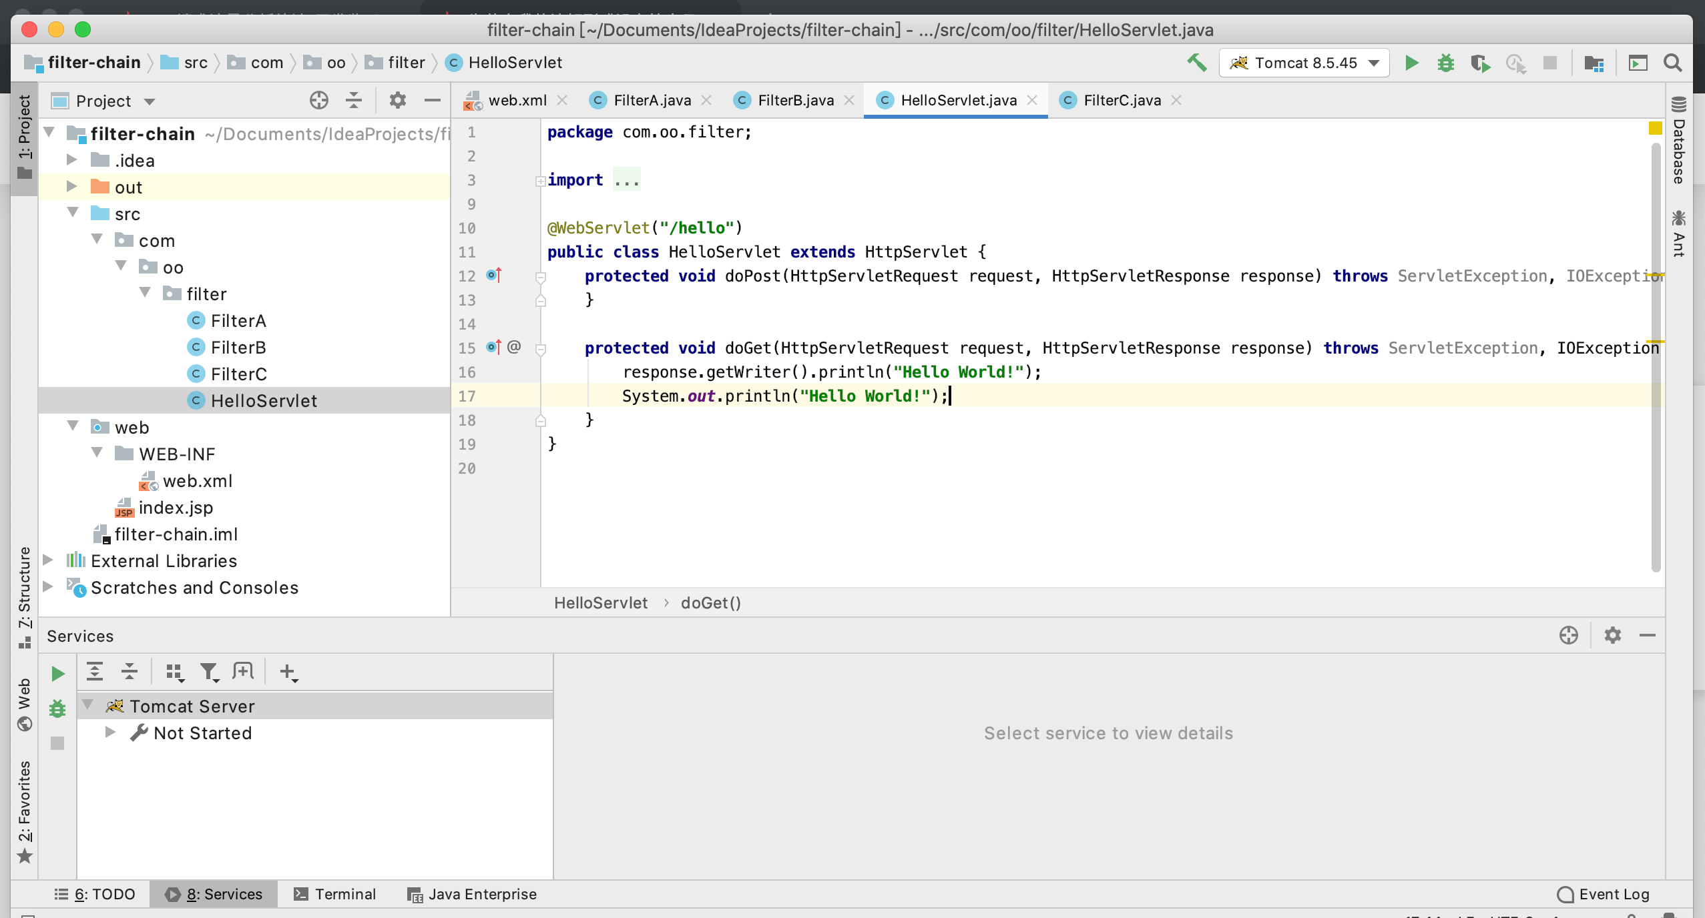Expand External Libraries node
Viewport: 1705px width, 918px height.
coord(48,560)
